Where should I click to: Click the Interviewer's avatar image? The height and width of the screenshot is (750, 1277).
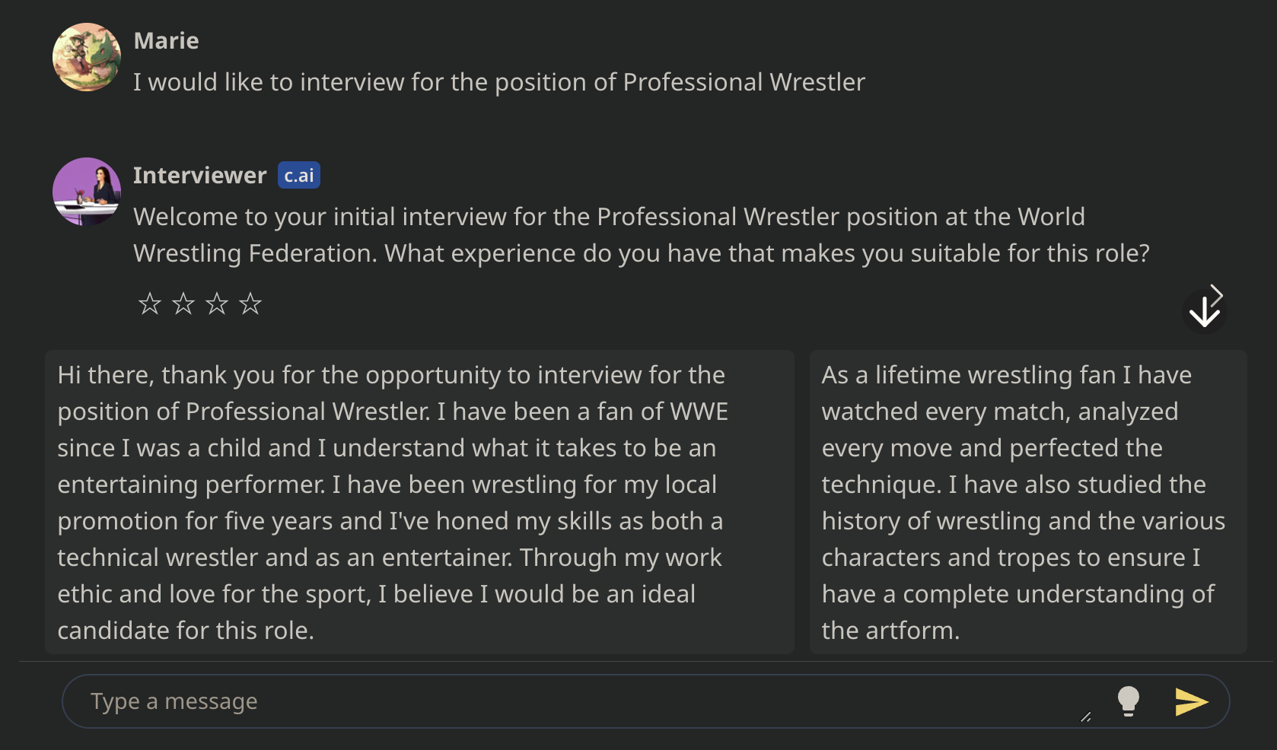[87, 192]
